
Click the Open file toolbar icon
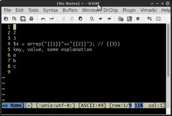[x=6, y=19]
